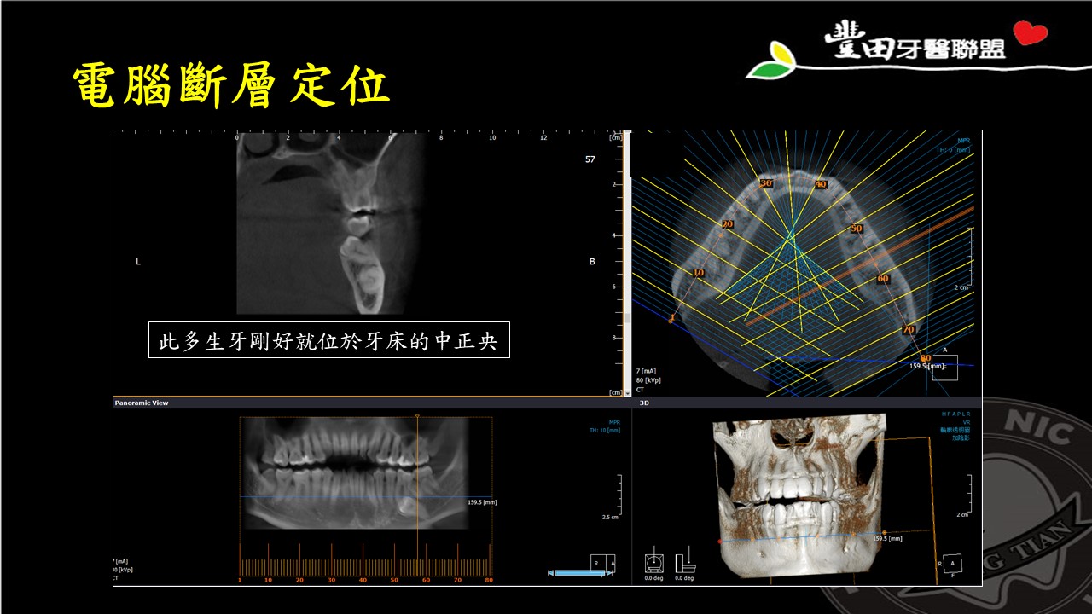This screenshot has width=1092, height=614.
Task: Click the cross-section slice number 57
Action: [x=590, y=159]
